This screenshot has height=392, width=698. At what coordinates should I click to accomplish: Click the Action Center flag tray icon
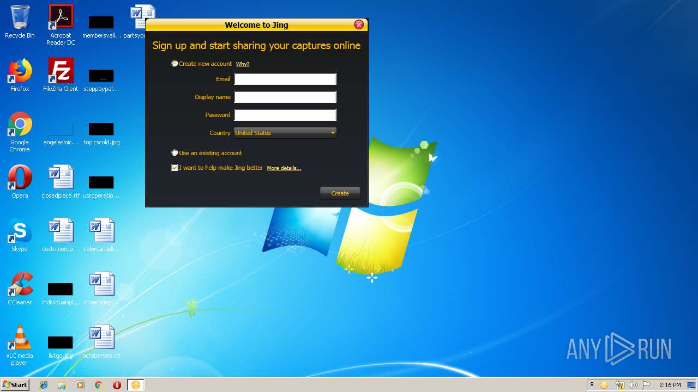(x=646, y=385)
